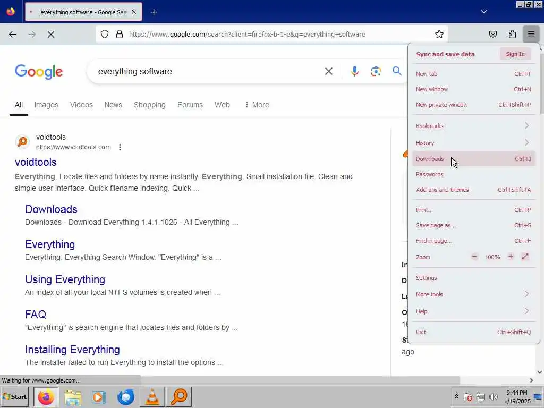Open Add-ons and themes

tap(473, 190)
